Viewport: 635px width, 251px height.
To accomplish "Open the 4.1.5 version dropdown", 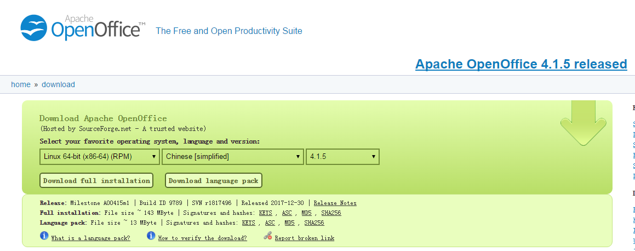I will [342, 157].
